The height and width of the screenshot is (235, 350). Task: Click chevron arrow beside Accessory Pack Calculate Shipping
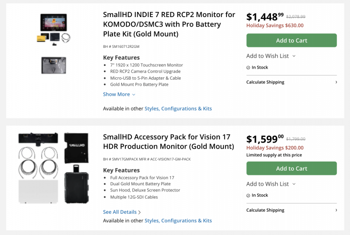pos(336,210)
